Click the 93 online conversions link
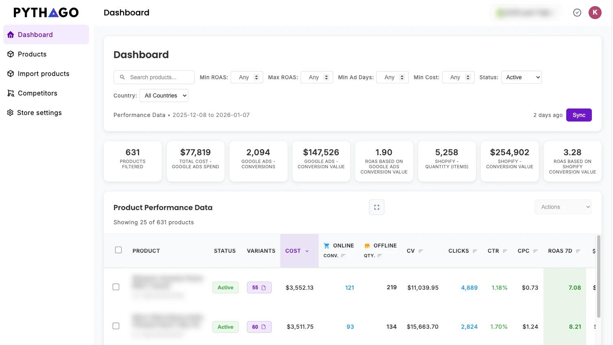The width and height of the screenshot is (613, 345). pyautogui.click(x=350, y=327)
